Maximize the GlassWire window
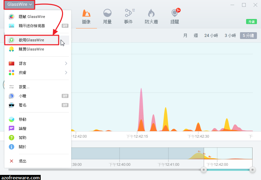Screen dimensions: 261x180 tap(244, 5)
